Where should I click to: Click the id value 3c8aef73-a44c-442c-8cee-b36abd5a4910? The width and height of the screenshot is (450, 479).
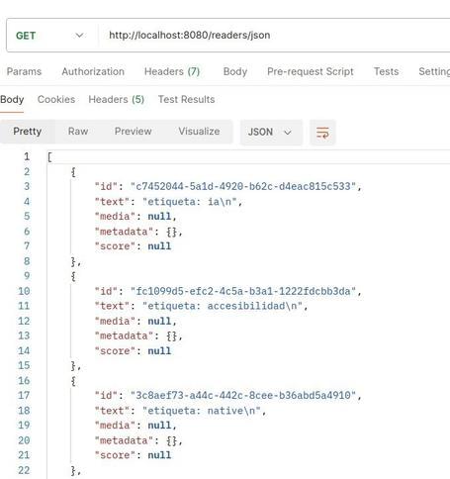(x=243, y=395)
